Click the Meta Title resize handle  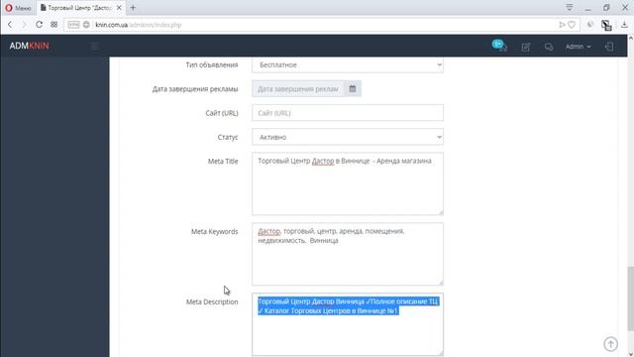tap(441, 212)
